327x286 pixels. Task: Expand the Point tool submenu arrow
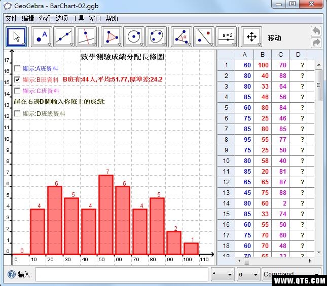click(49, 45)
